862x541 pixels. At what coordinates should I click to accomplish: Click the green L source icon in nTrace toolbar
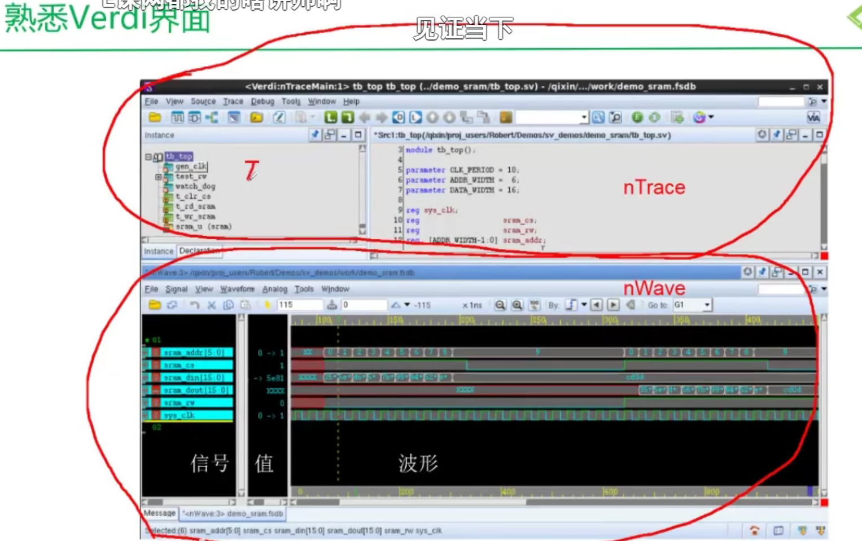pos(330,117)
